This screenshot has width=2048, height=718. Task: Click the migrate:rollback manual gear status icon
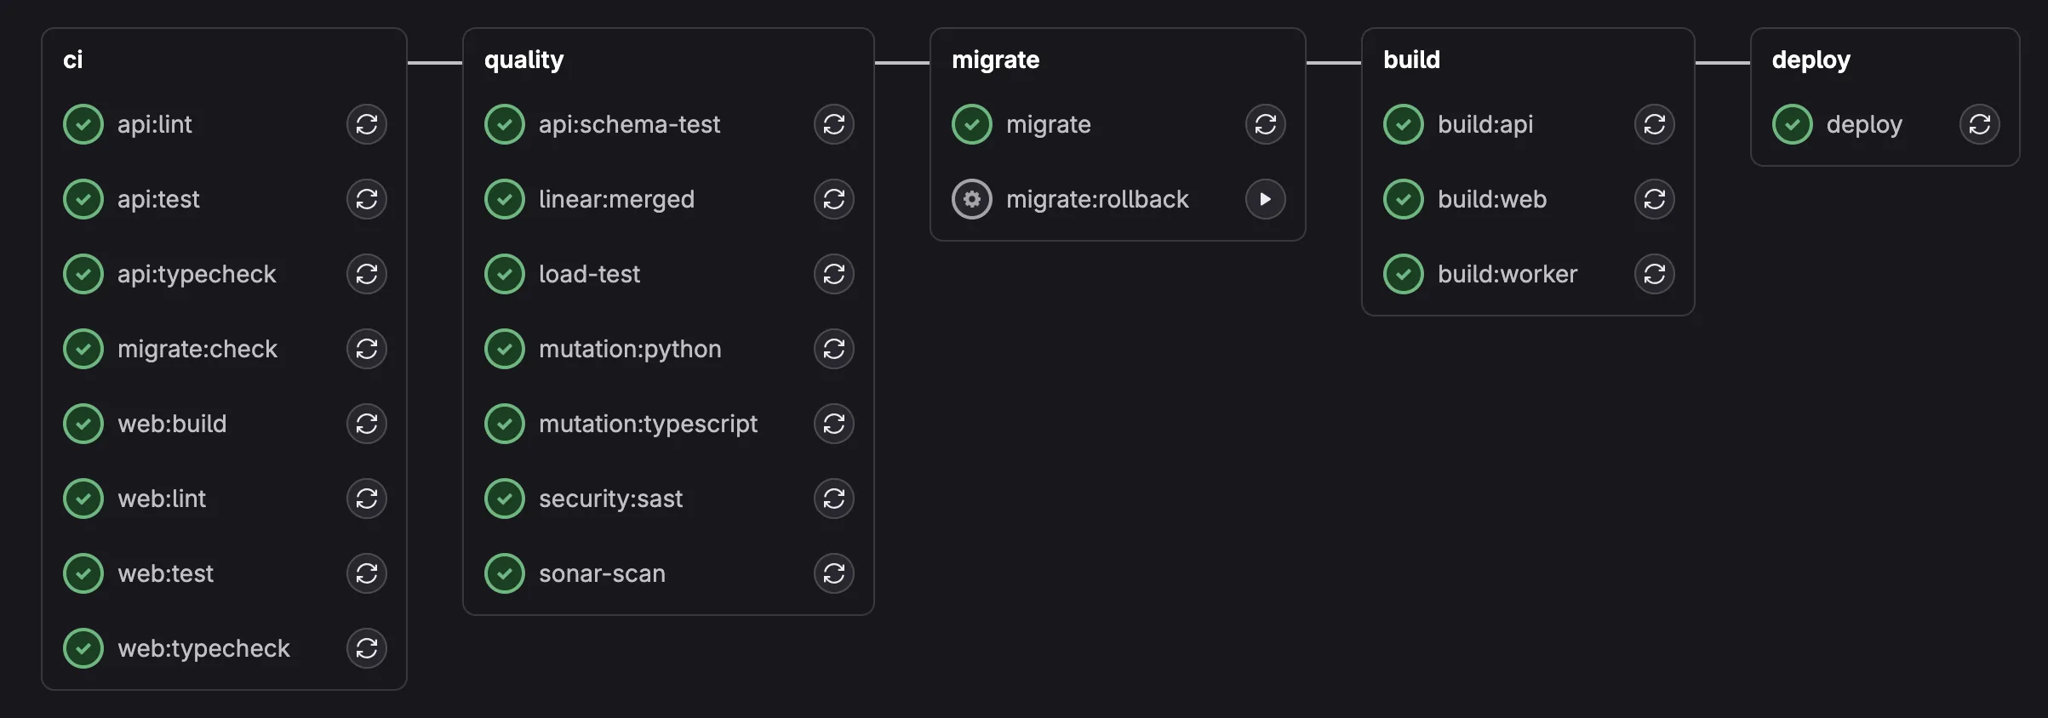971,199
